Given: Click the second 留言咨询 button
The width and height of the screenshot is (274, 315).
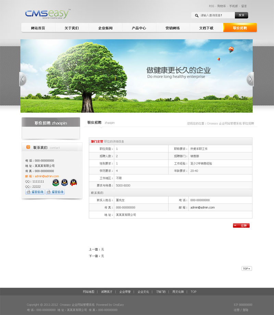Looking at the screenshot, I should [x=55, y=192].
